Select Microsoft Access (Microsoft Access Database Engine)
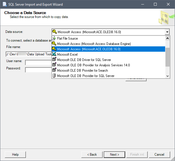This screenshot has height=161, width=175. [x=108, y=44]
